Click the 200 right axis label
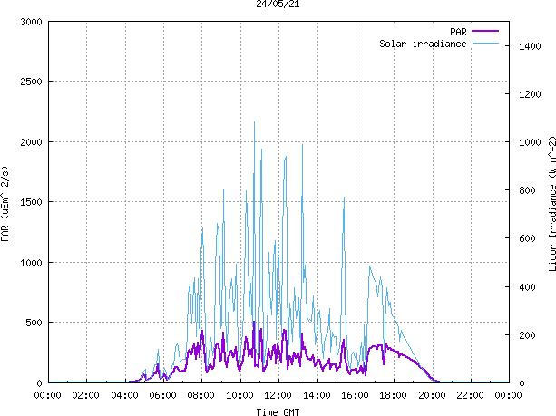This screenshot has width=556, height=416. (527, 335)
